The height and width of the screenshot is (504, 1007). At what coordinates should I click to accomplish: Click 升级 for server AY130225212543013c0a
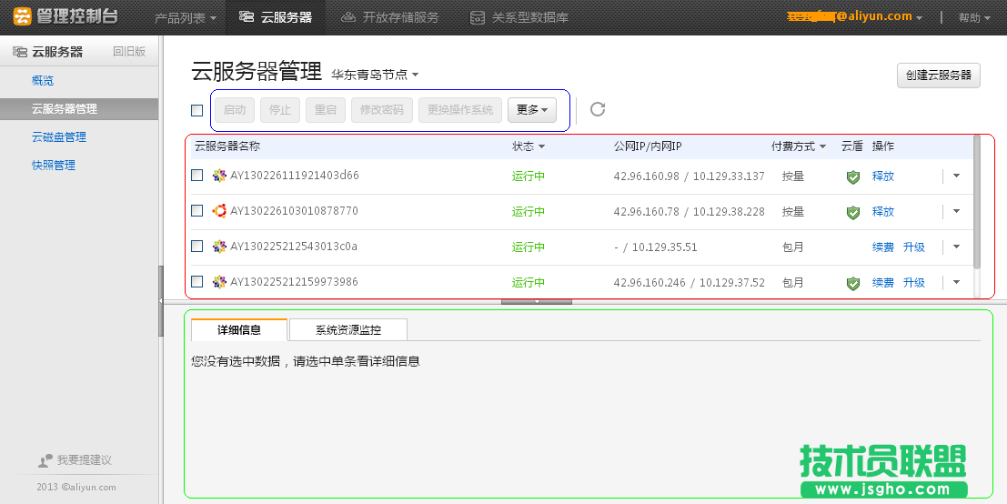pos(914,247)
